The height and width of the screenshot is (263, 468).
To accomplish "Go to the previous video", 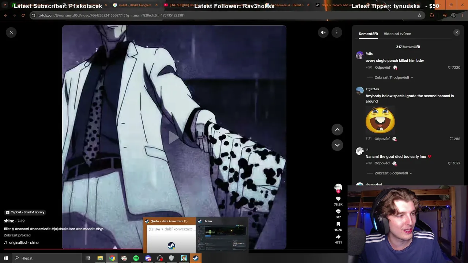I will click(x=337, y=129).
